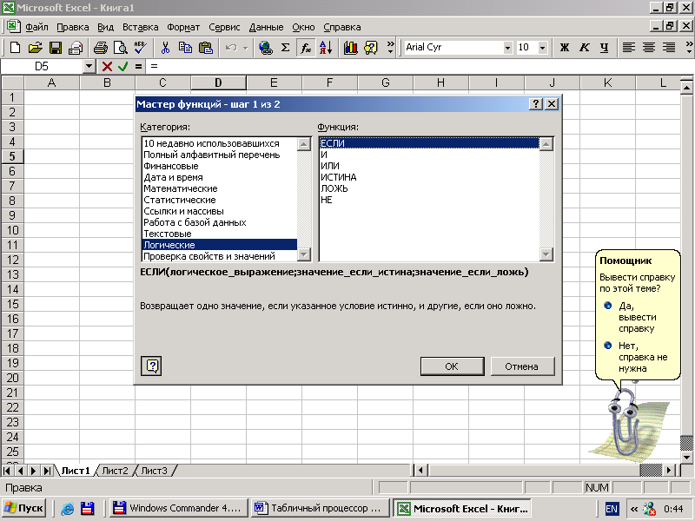Switch to Табличный процессор Word taskbar button
The width and height of the screenshot is (695, 521).
(x=320, y=508)
